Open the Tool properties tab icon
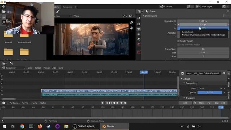The width and height of the screenshot is (231, 130). tap(139, 18)
